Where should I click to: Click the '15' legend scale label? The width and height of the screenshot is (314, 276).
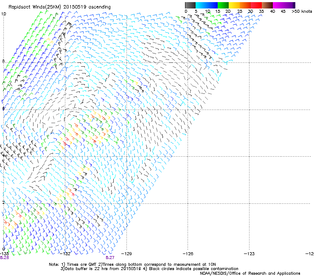coord(218,11)
